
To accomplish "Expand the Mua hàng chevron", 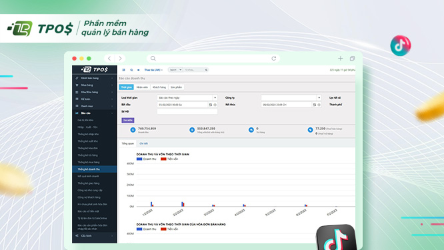I will tap(112, 85).
